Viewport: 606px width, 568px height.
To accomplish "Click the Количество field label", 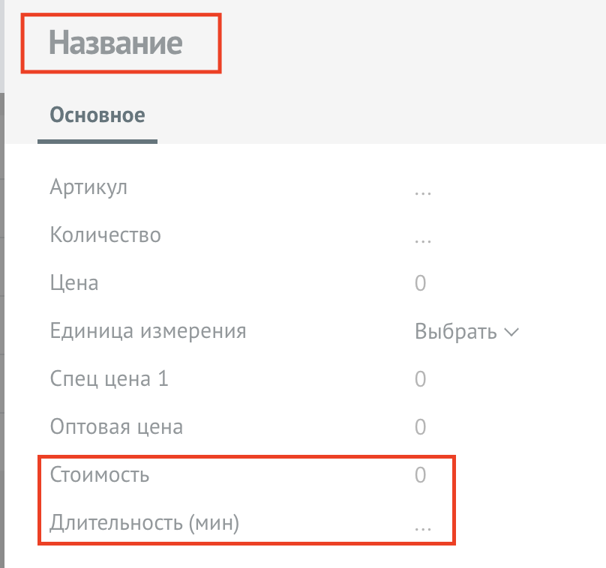I will click(105, 235).
